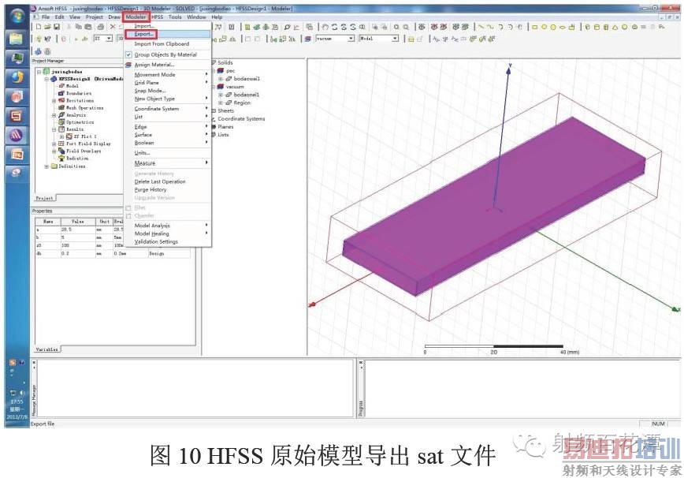Open the file explorer taskbar icon

coord(17,39)
